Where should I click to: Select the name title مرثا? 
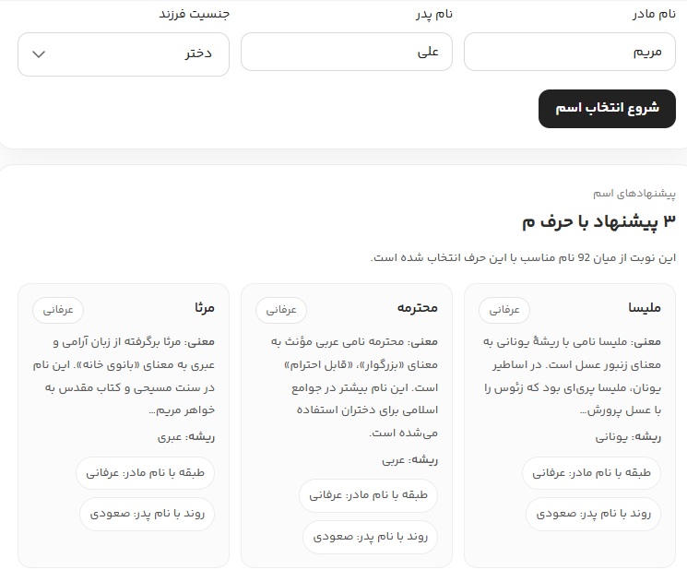pyautogui.click(x=205, y=307)
